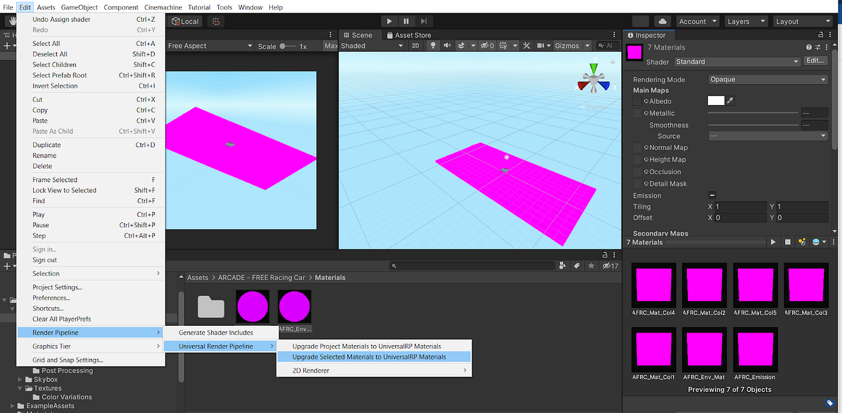Click the wrench tool icon in Scene toolbar
The width and height of the screenshot is (842, 413).
click(527, 46)
